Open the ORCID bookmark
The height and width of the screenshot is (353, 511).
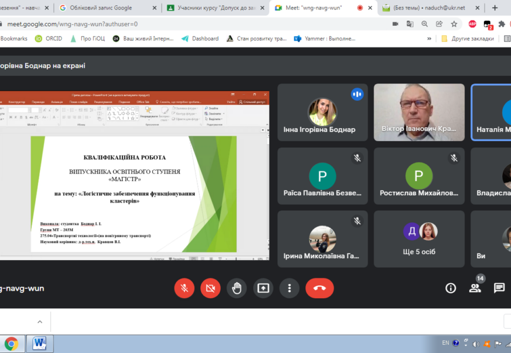pyautogui.click(x=49, y=39)
